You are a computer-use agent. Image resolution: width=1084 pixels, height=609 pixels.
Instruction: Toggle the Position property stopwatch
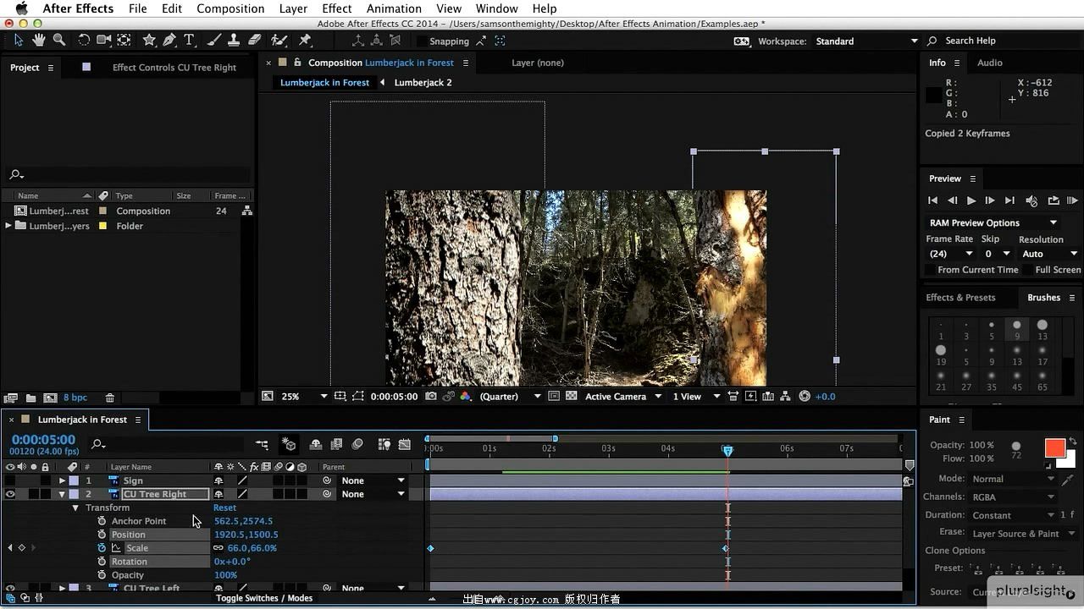click(x=102, y=535)
